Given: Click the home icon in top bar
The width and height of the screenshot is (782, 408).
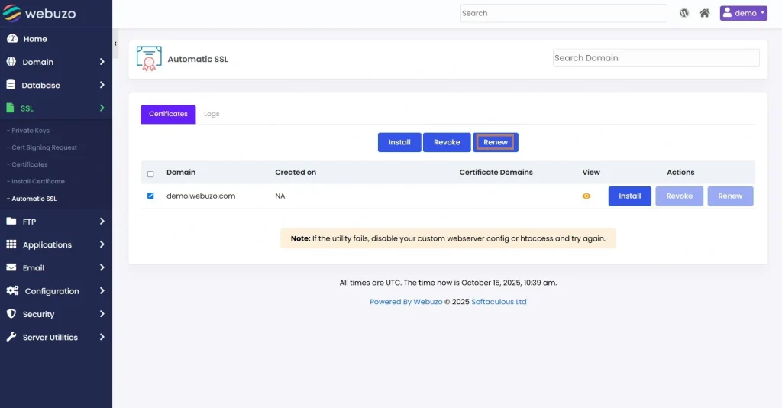Looking at the screenshot, I should [x=704, y=14].
